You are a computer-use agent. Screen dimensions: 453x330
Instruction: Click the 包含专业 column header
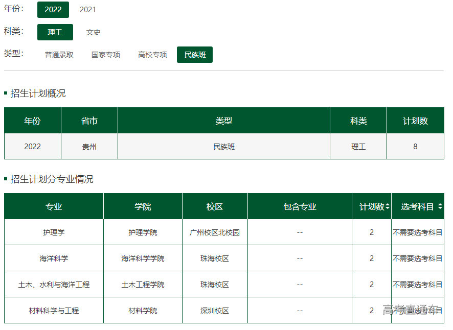pyautogui.click(x=300, y=207)
